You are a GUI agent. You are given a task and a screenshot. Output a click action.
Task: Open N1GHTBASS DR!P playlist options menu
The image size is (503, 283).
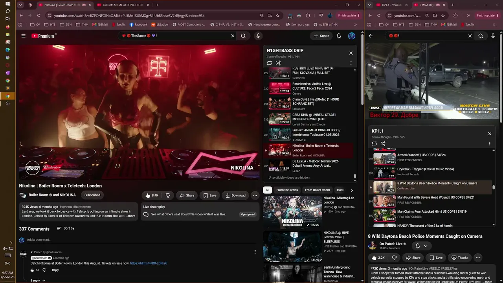point(351,63)
